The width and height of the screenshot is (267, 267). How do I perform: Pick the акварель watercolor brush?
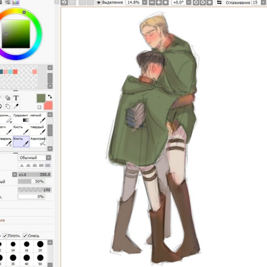click(6, 141)
